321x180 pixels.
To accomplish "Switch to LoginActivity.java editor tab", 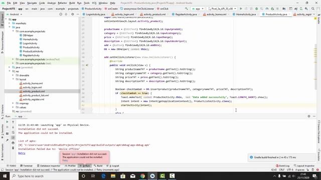I will [94, 14].
